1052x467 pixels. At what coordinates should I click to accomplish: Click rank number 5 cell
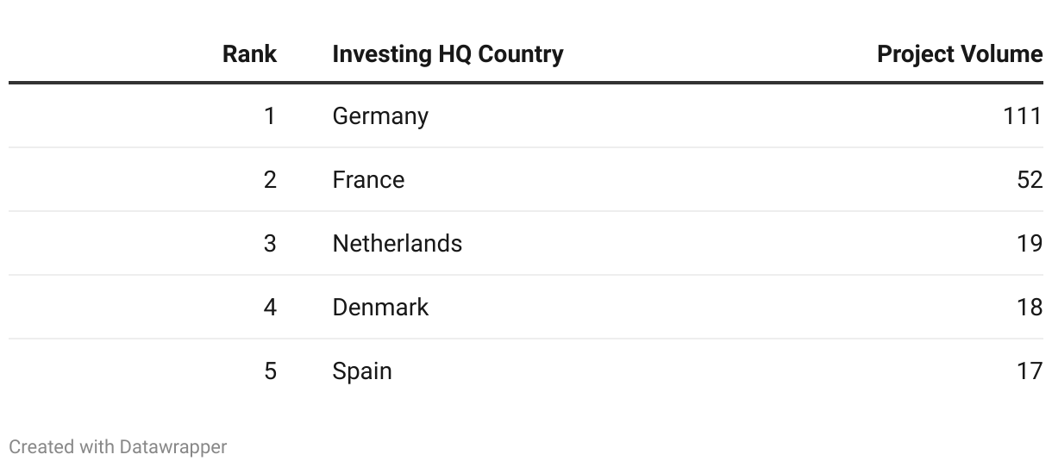(x=270, y=370)
